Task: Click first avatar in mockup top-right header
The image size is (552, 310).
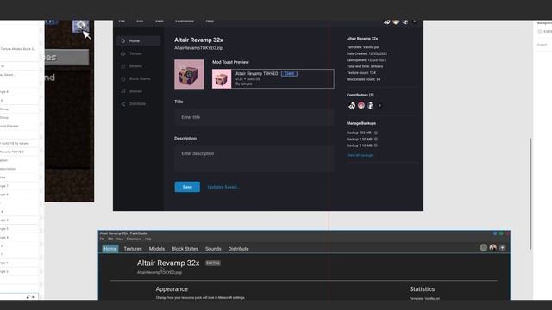Action: tap(387, 22)
